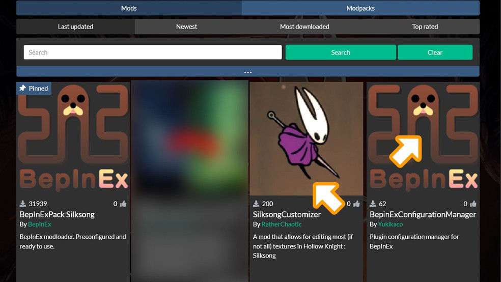
Task: Click the 62 download count
Action: tap(382, 204)
